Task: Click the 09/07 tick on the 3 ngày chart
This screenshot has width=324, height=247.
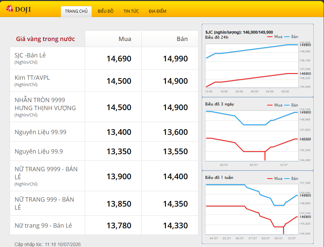Action: [x=254, y=165]
